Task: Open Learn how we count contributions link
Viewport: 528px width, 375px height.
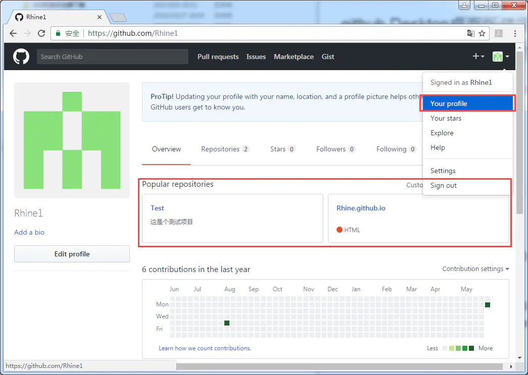Action: [205, 348]
